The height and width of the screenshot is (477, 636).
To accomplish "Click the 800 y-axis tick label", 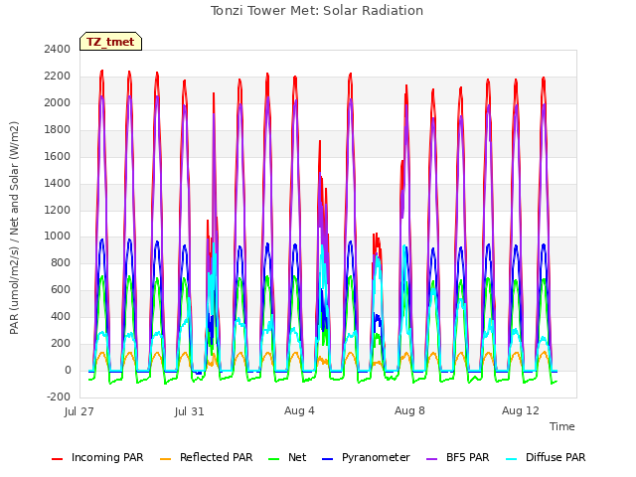I will [61, 263].
